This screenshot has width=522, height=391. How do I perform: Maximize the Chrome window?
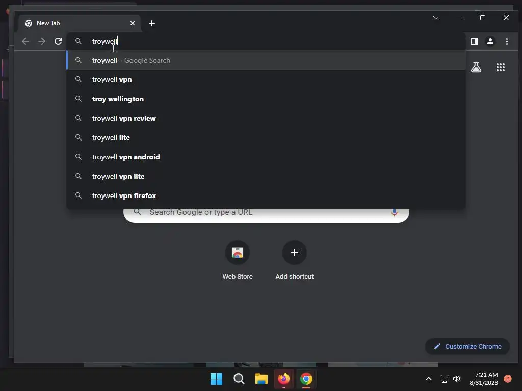pyautogui.click(x=483, y=18)
